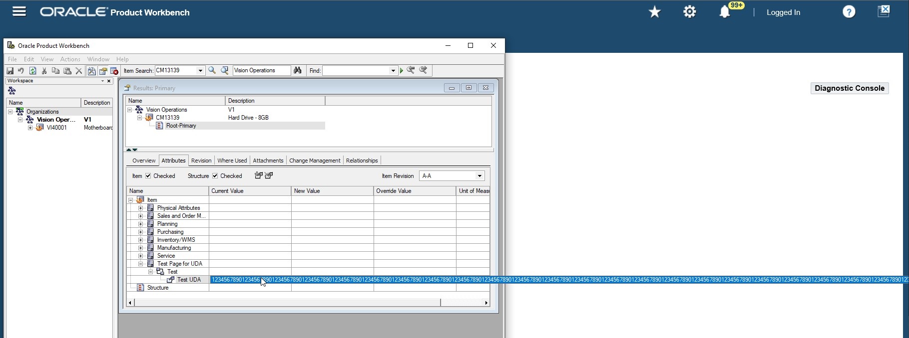The width and height of the screenshot is (909, 338).
Task: Click the Find previous toolbar icon
Action: point(411,70)
